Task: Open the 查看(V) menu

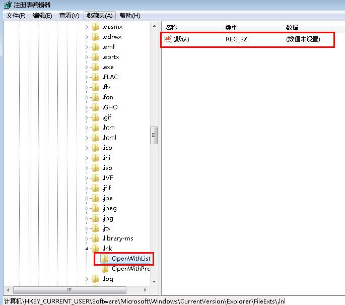Action: tap(69, 16)
